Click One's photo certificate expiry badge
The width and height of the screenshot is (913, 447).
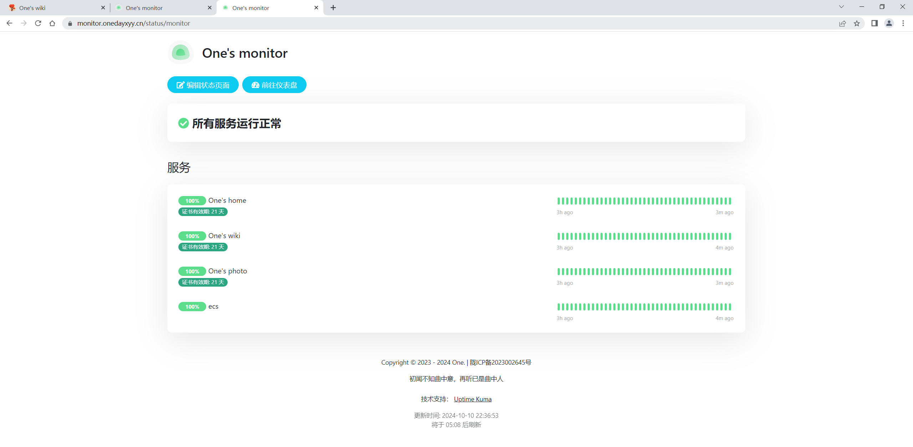[203, 282]
